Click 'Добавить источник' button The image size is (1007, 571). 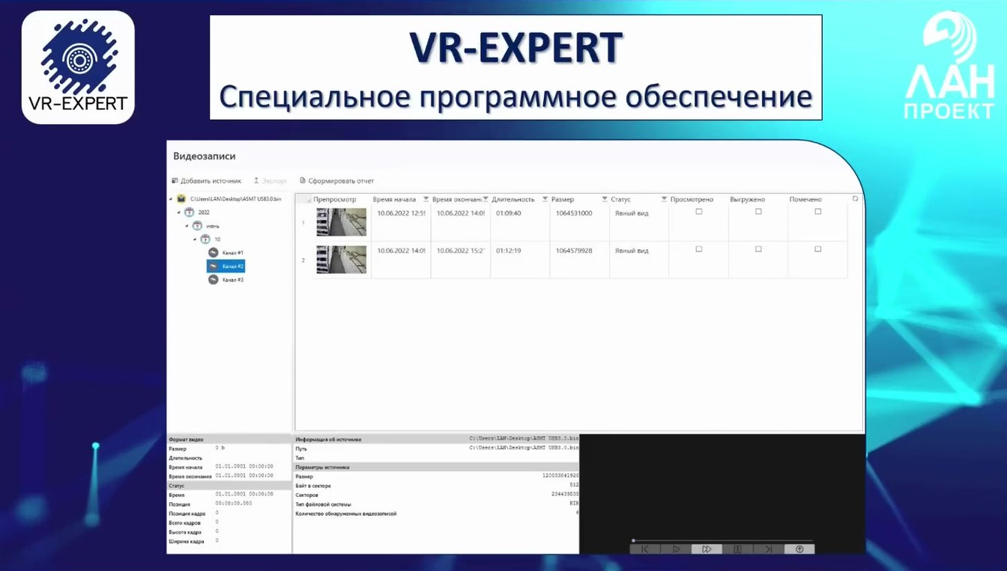point(207,181)
